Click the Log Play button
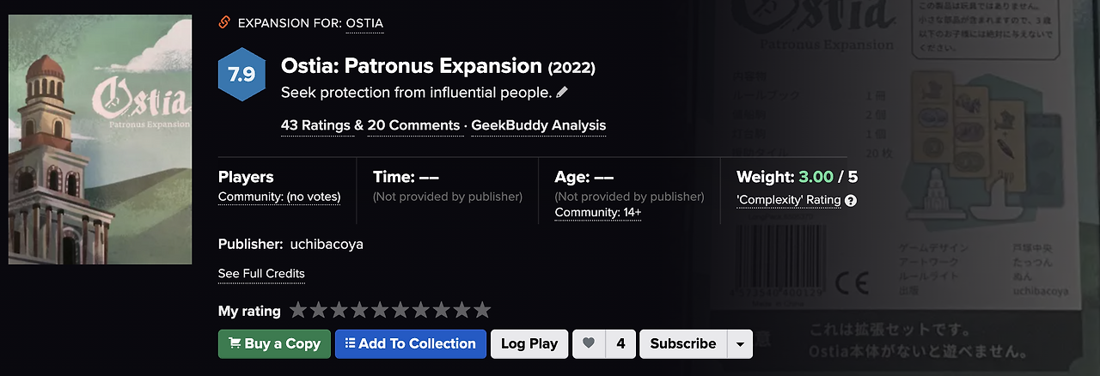Screen dimensions: 1100x376 point(529,343)
